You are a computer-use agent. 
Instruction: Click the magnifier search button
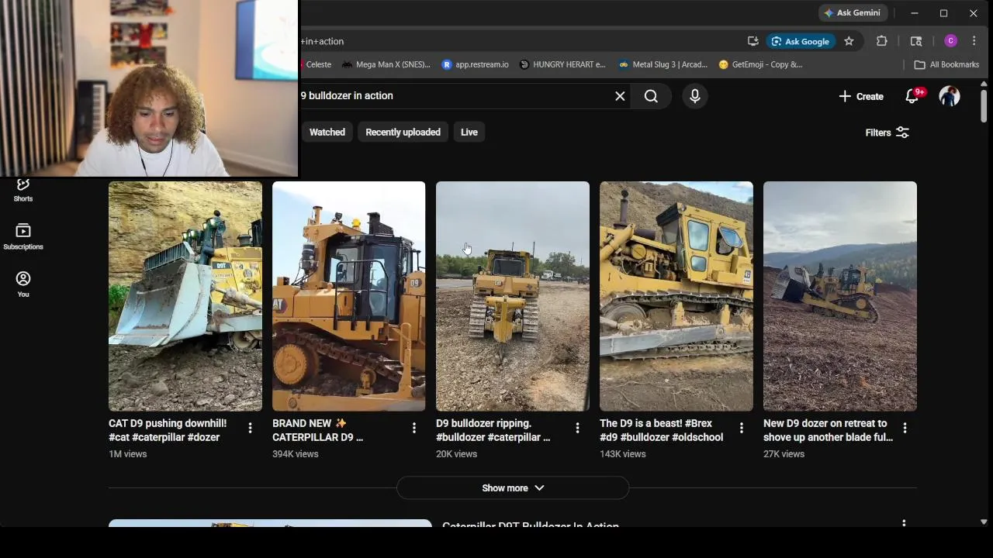point(651,96)
